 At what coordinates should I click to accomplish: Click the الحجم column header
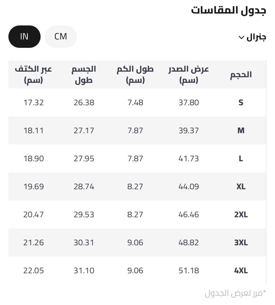click(x=241, y=75)
